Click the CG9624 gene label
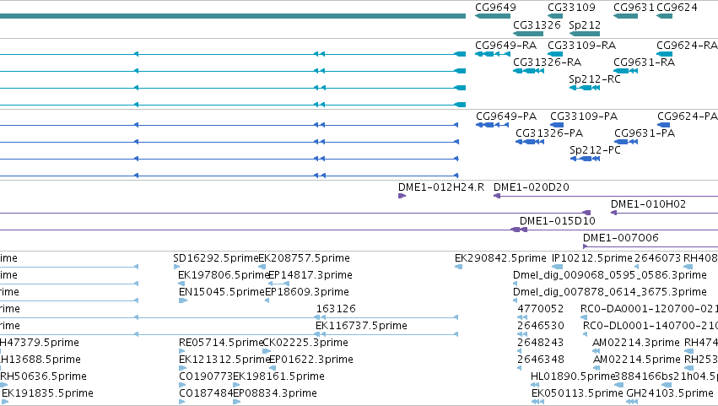Screen dimensions: 718x406 (678, 8)
